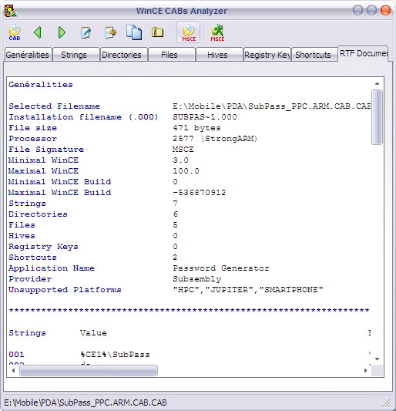
Task: Click the 'Minimal WinCE' value '3.0'
Action: click(181, 160)
